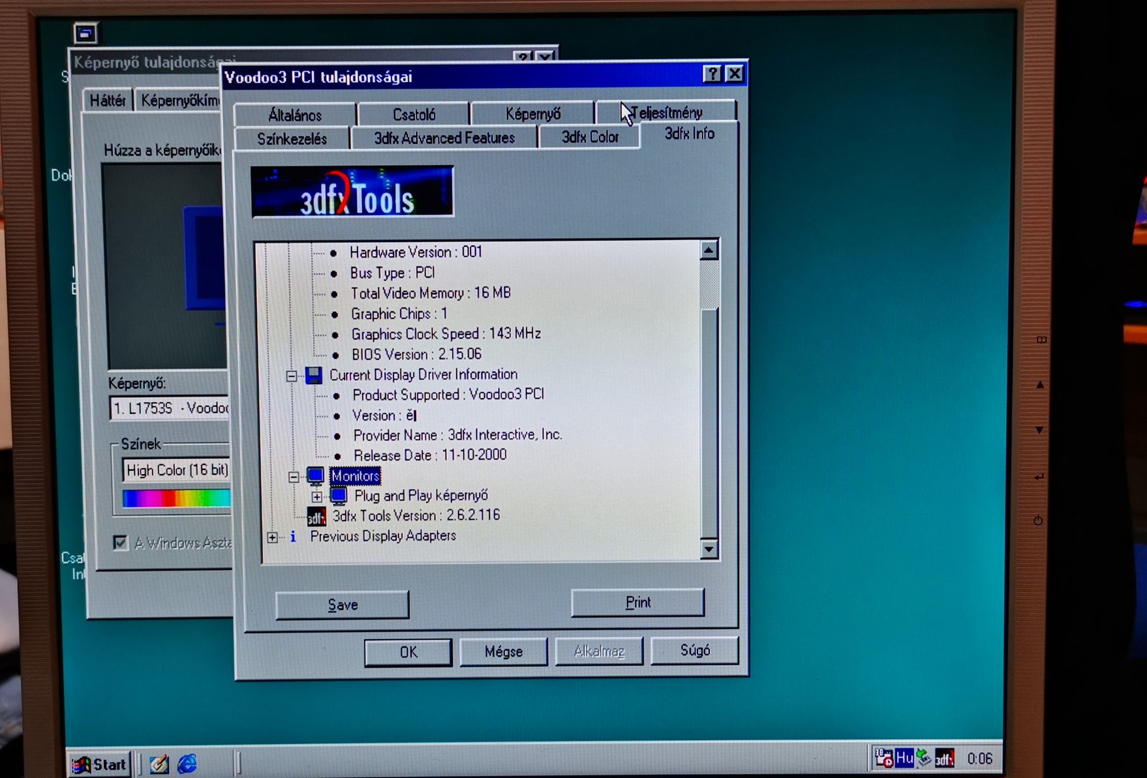Launch Internet Explorer from the quick launch bar

click(x=187, y=764)
